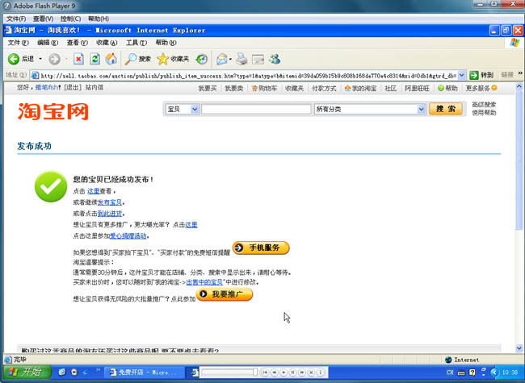Click the orange 搜索 search button
This screenshot has width=525, height=383.
446,109
